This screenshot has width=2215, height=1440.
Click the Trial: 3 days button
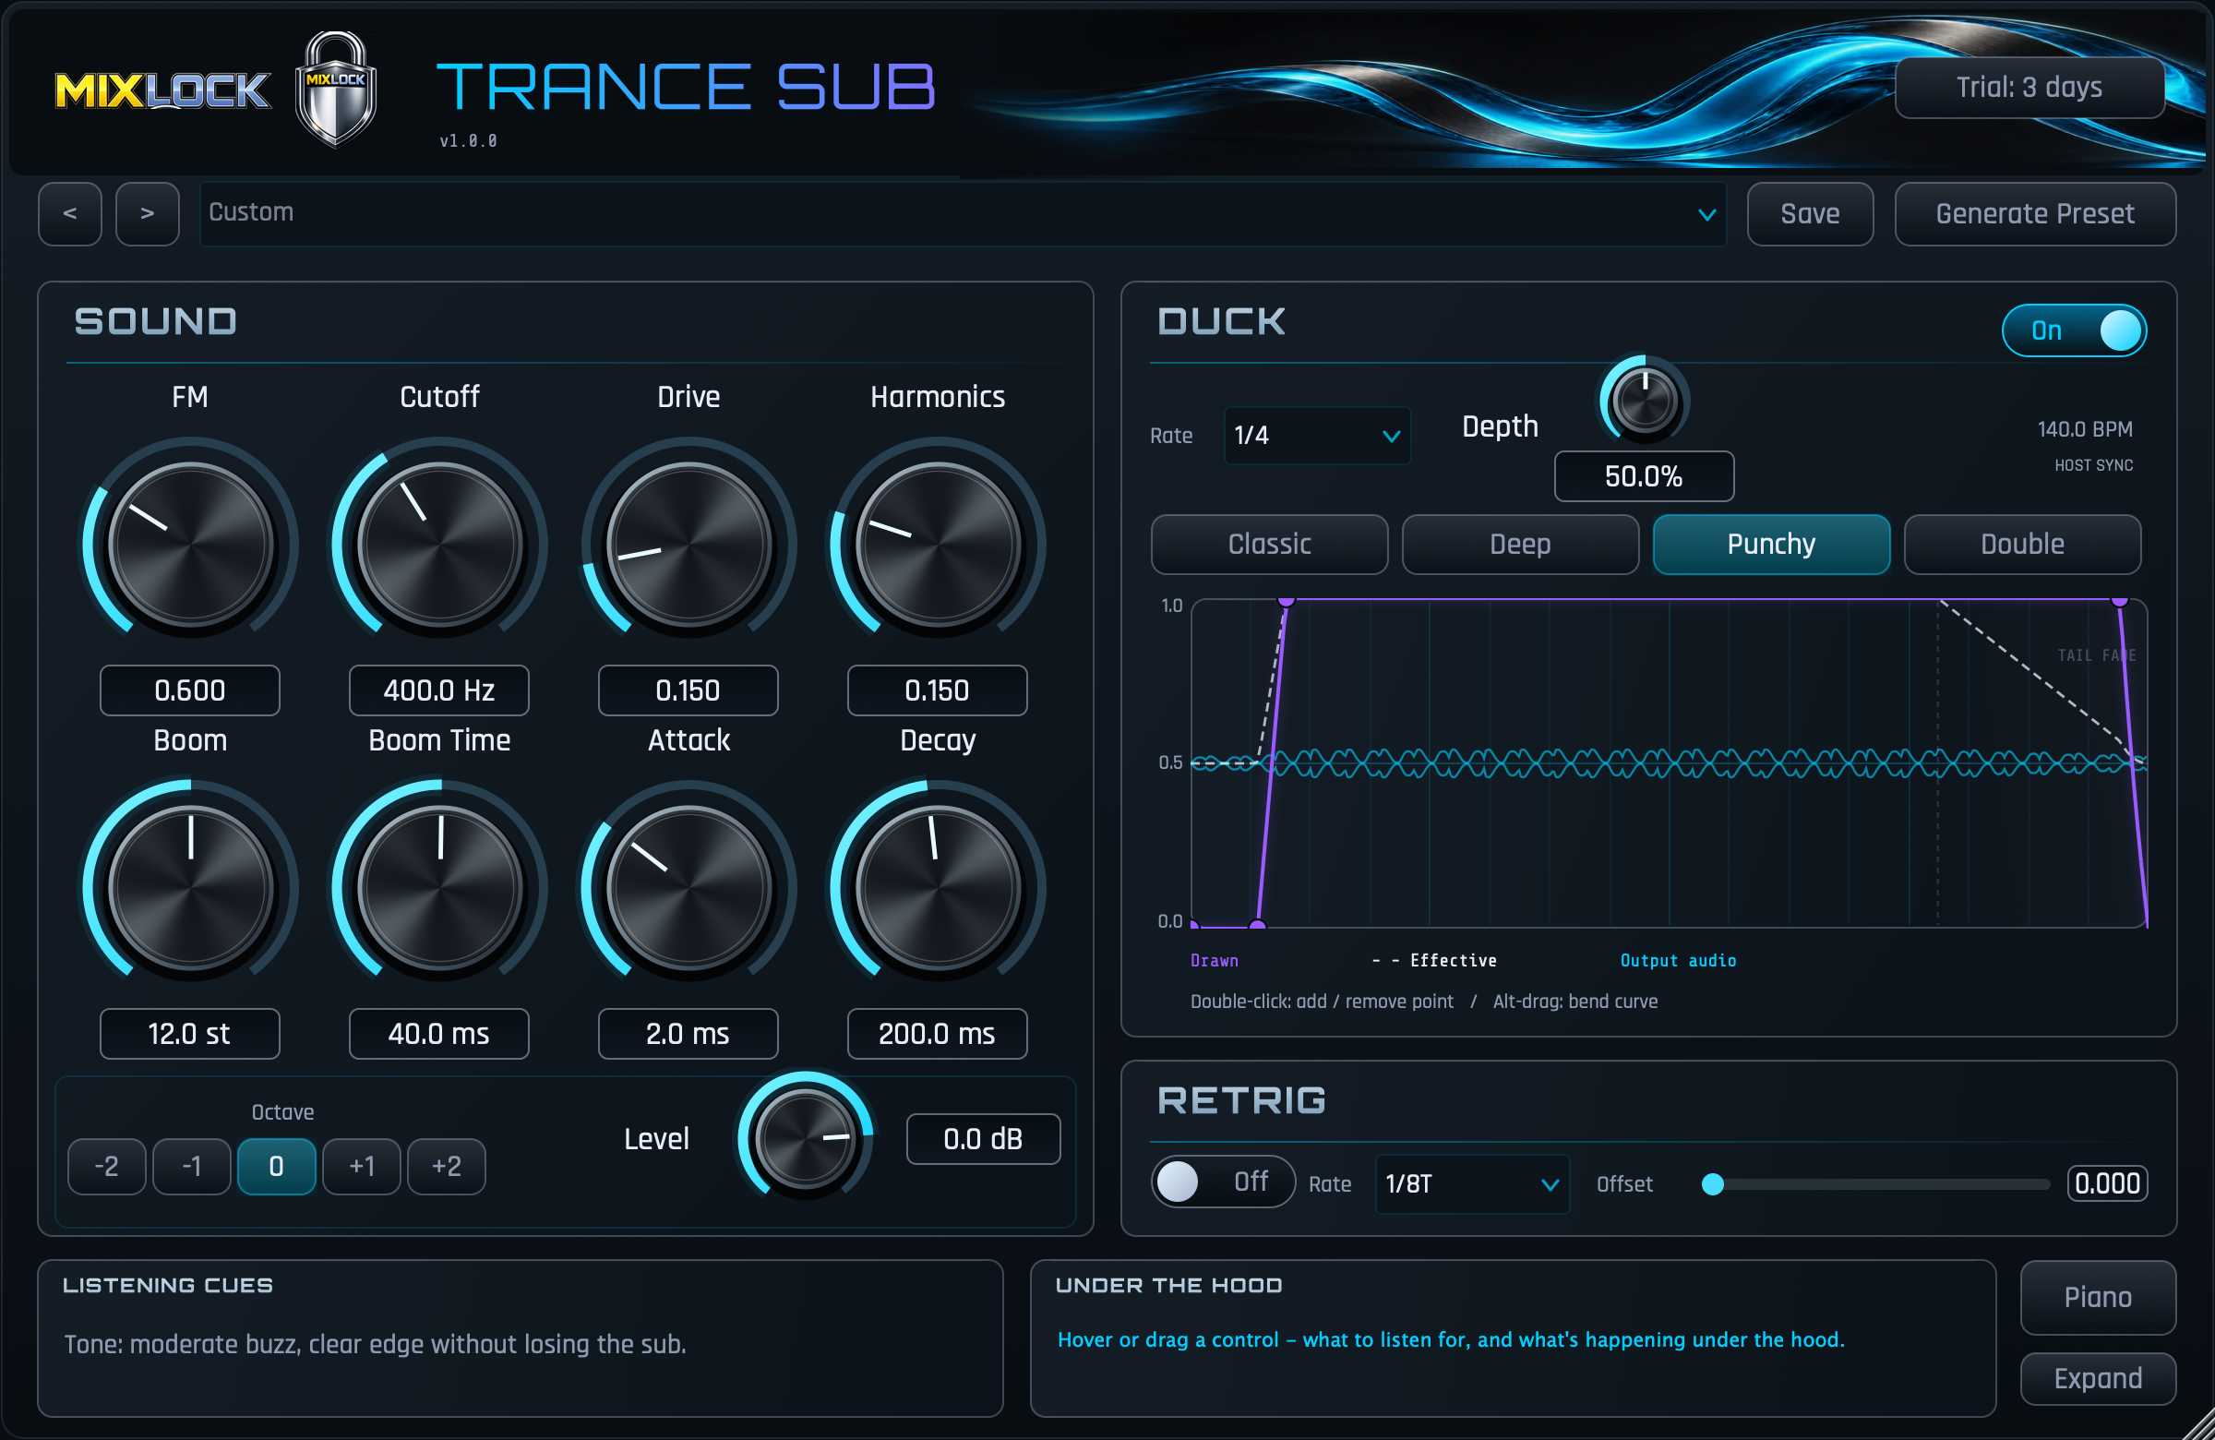pos(2029,88)
